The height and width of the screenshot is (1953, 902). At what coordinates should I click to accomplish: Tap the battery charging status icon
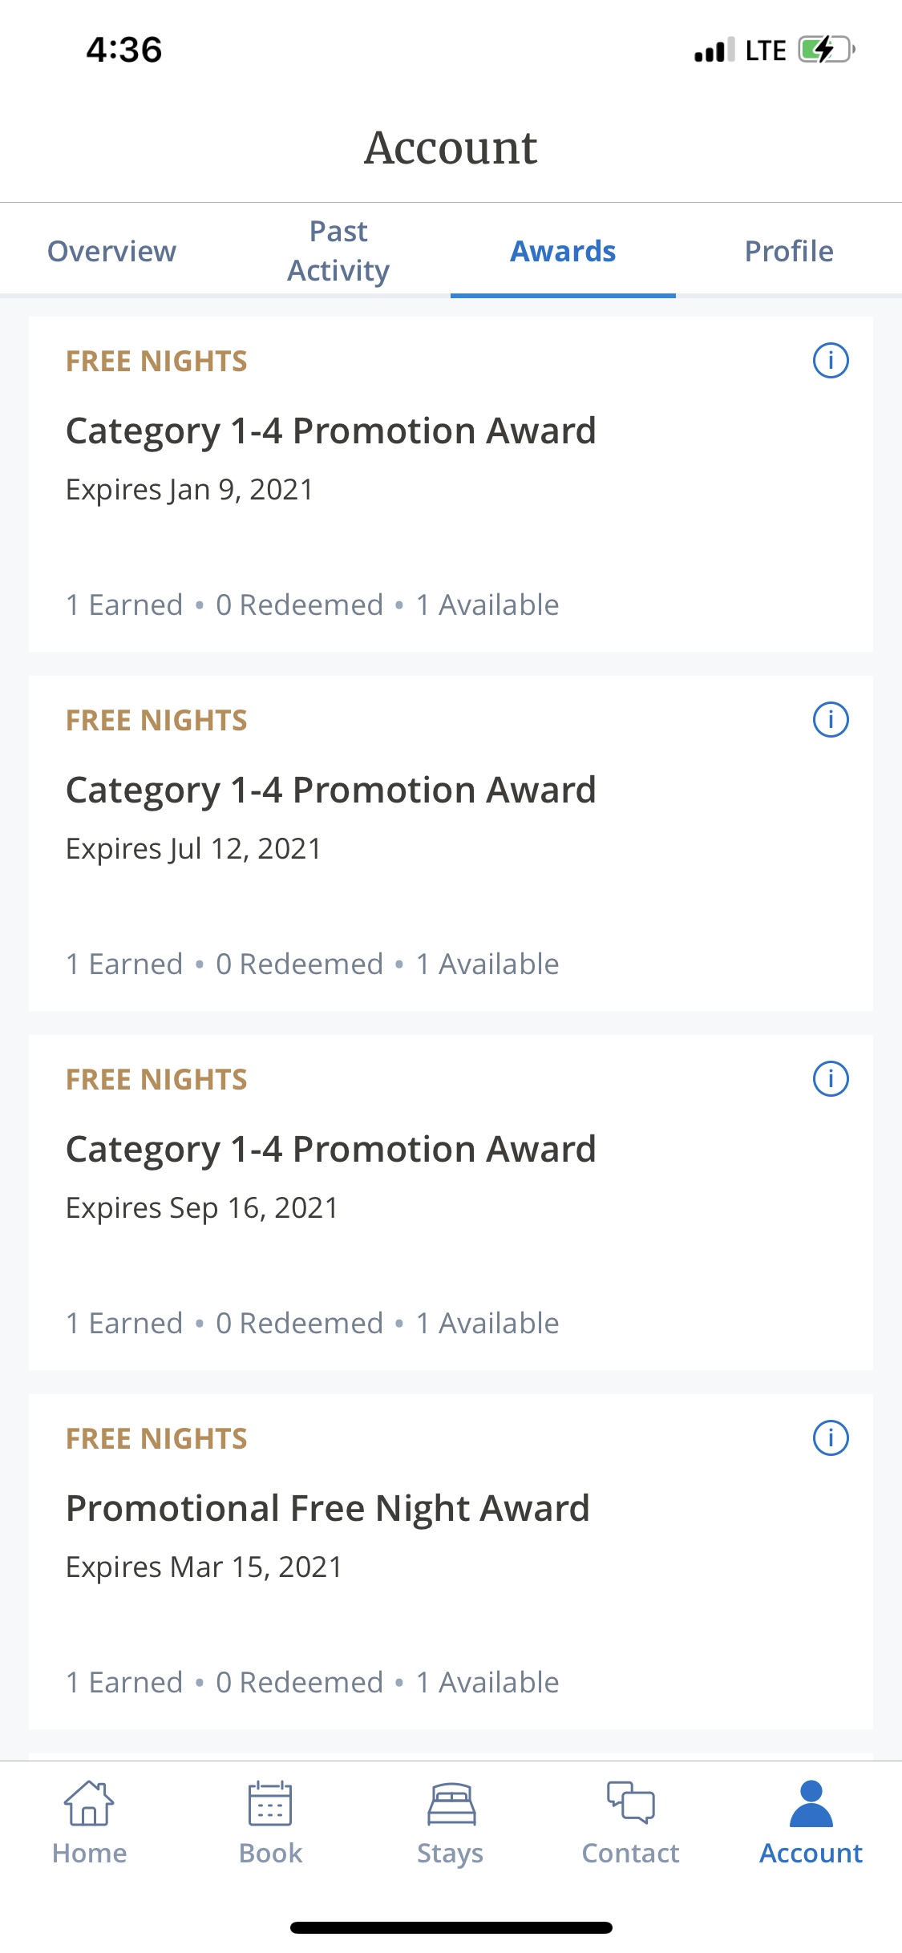pyautogui.click(x=827, y=50)
